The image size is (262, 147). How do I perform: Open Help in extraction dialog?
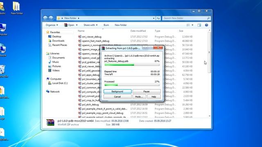(x=154, y=97)
